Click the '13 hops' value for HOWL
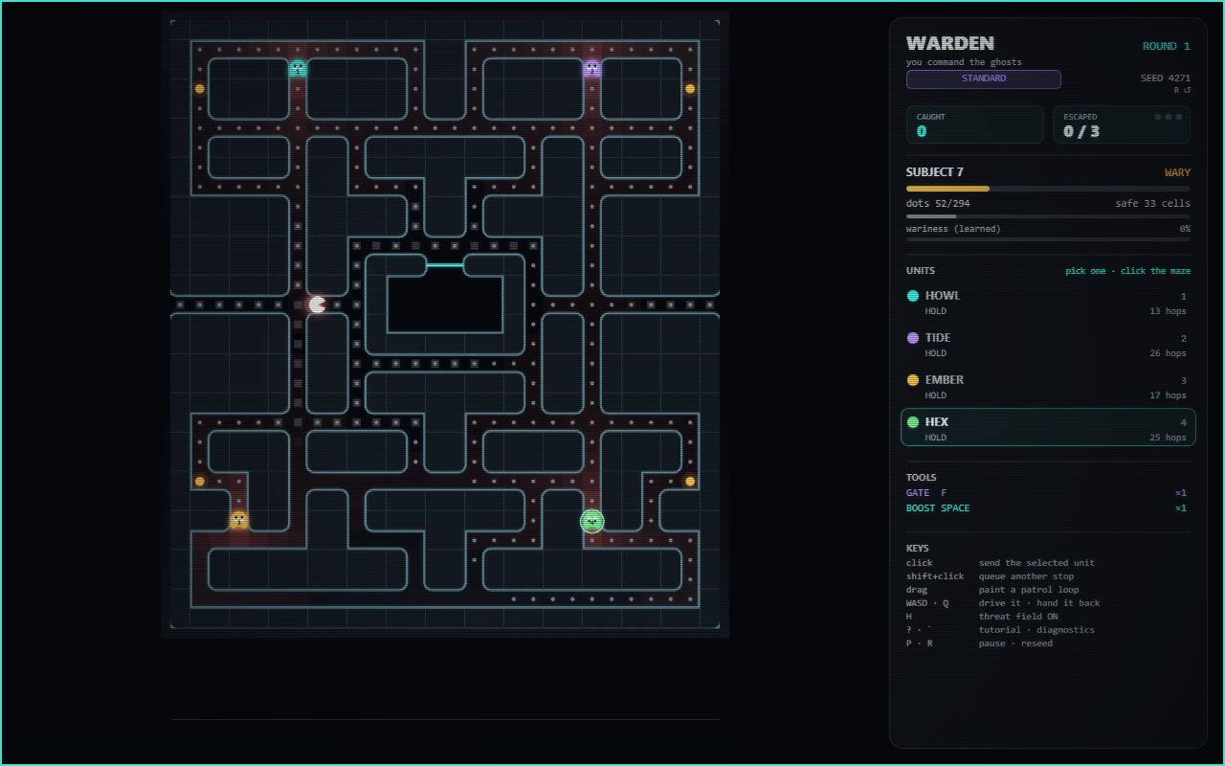1225x766 pixels. [x=1168, y=311]
